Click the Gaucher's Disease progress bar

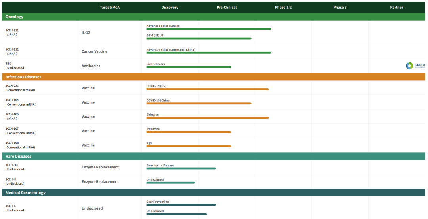coord(181,168)
